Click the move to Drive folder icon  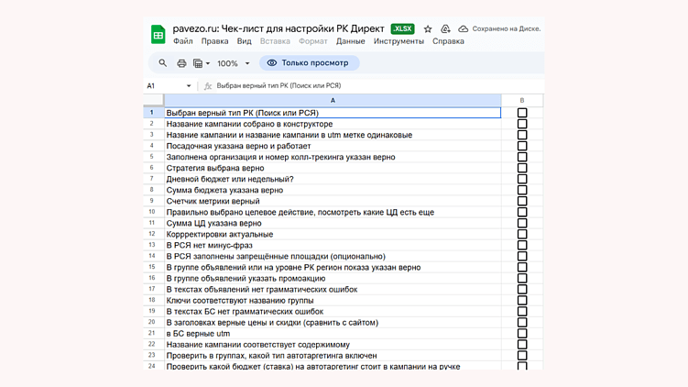(x=445, y=29)
